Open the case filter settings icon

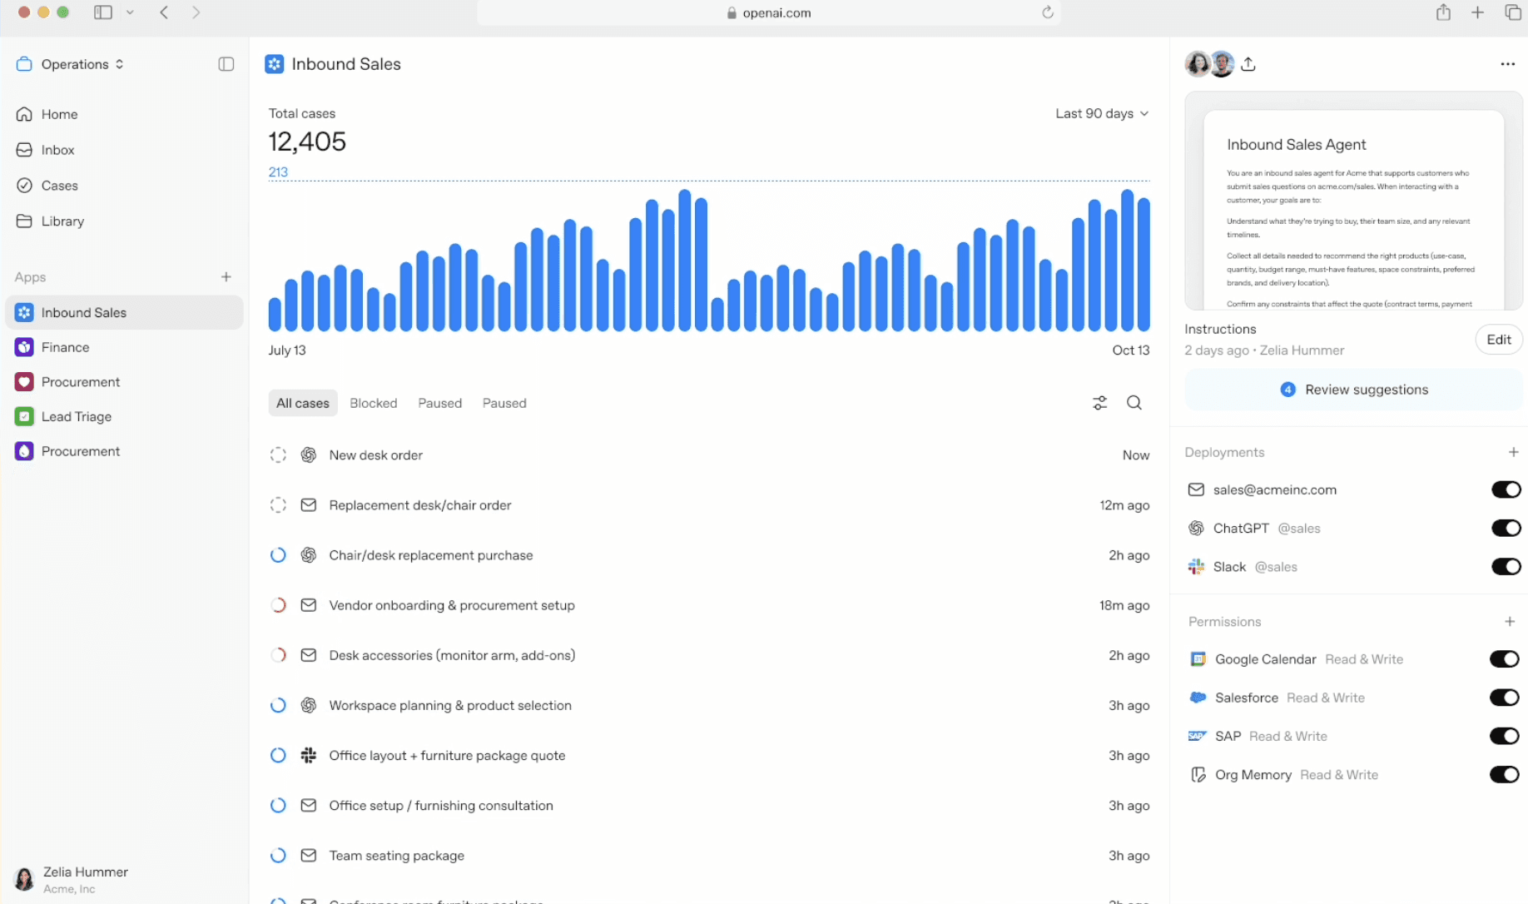[x=1099, y=403]
